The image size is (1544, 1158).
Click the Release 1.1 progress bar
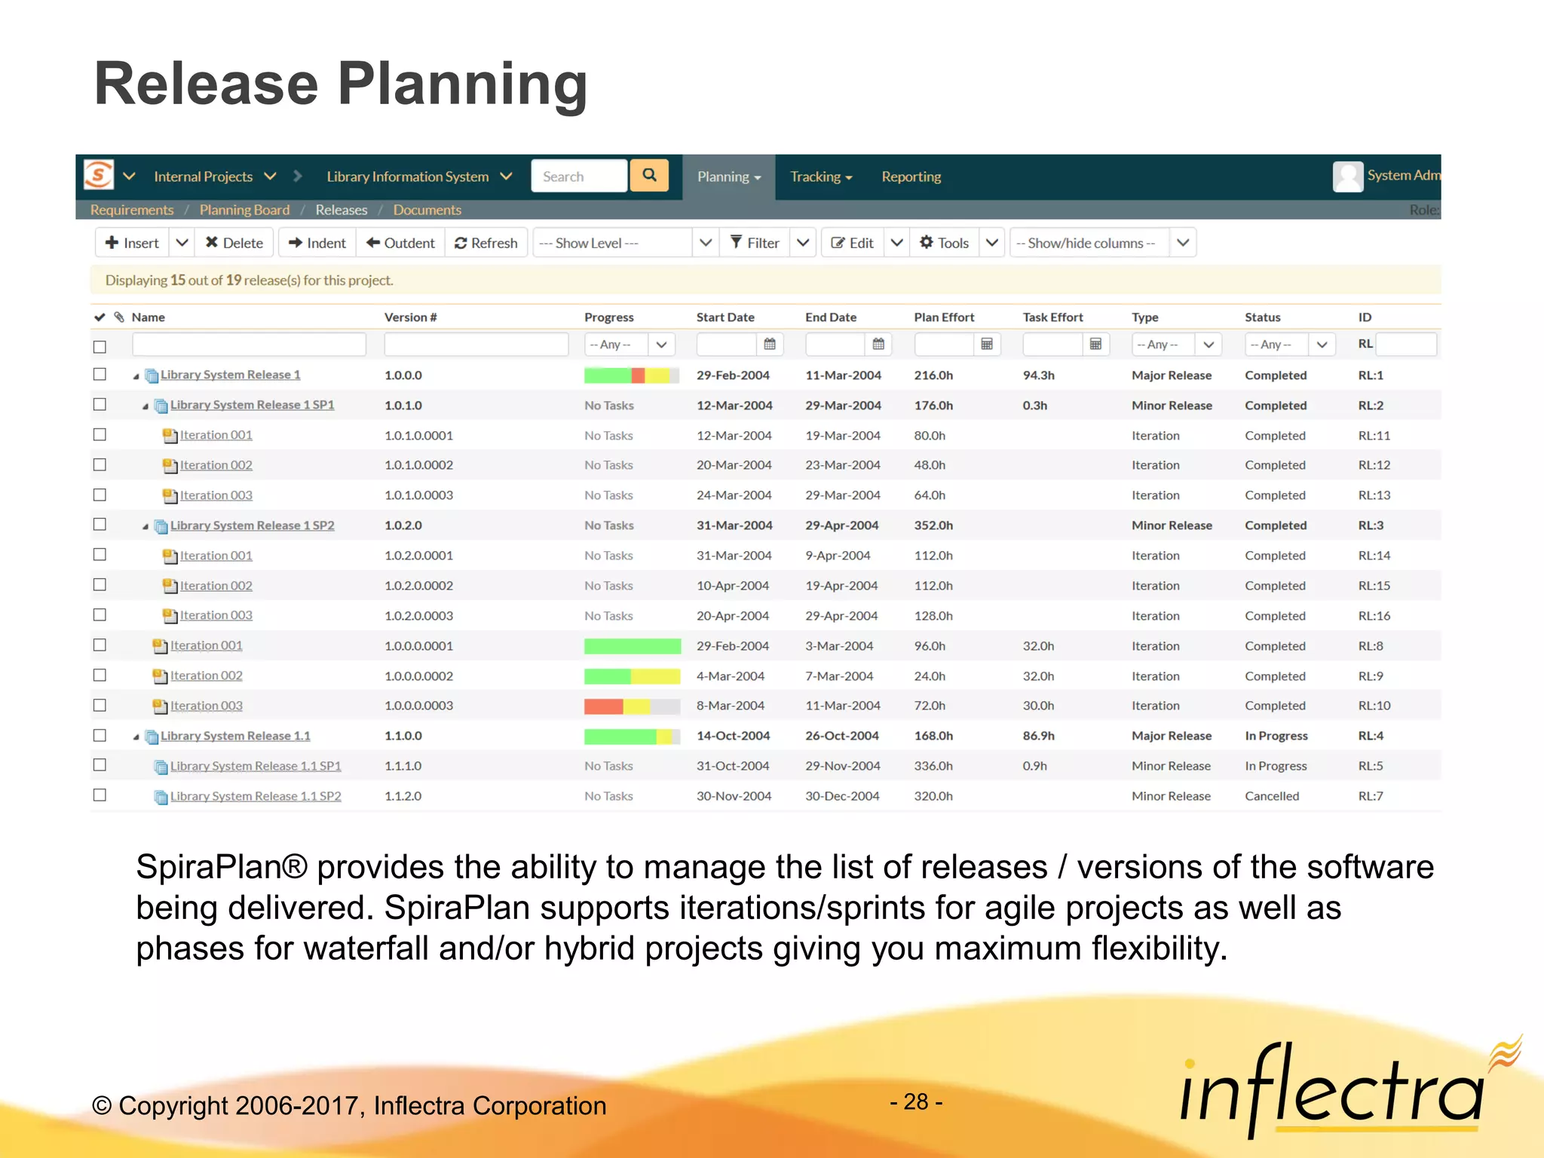click(x=632, y=736)
